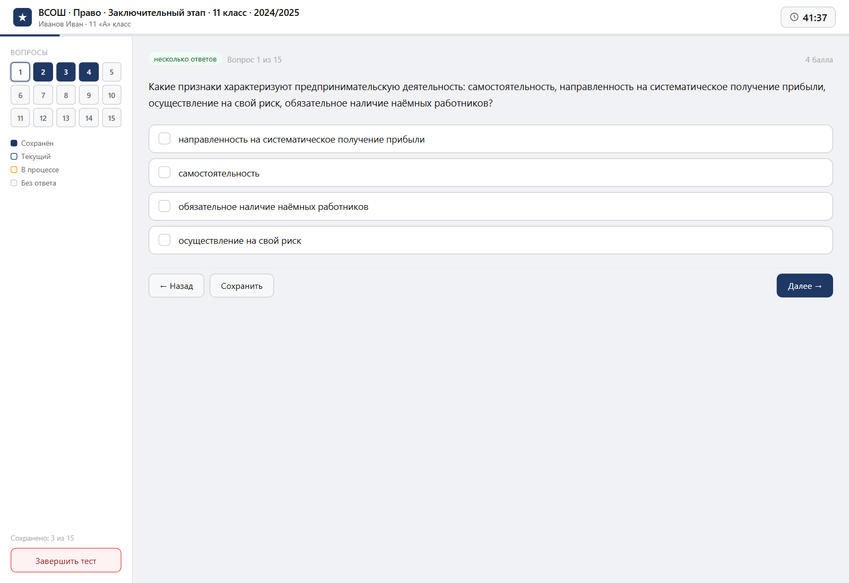Image resolution: width=849 pixels, height=583 pixels.
Task: Proceed with "Далее →" button
Action: (x=804, y=286)
